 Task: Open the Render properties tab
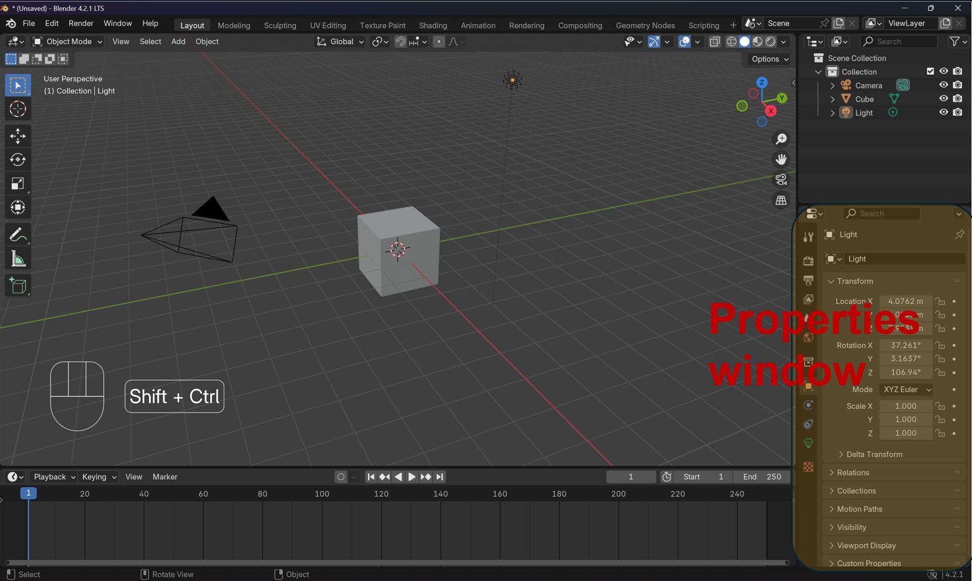pyautogui.click(x=808, y=261)
